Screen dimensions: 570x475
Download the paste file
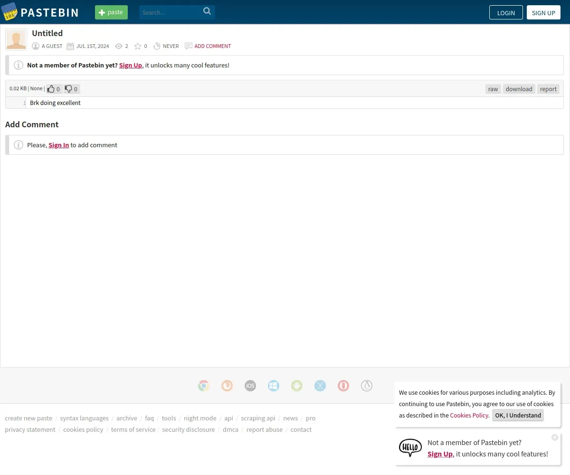click(519, 89)
